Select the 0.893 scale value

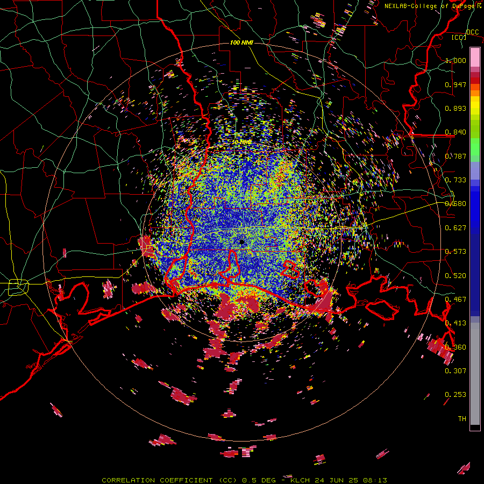point(455,108)
